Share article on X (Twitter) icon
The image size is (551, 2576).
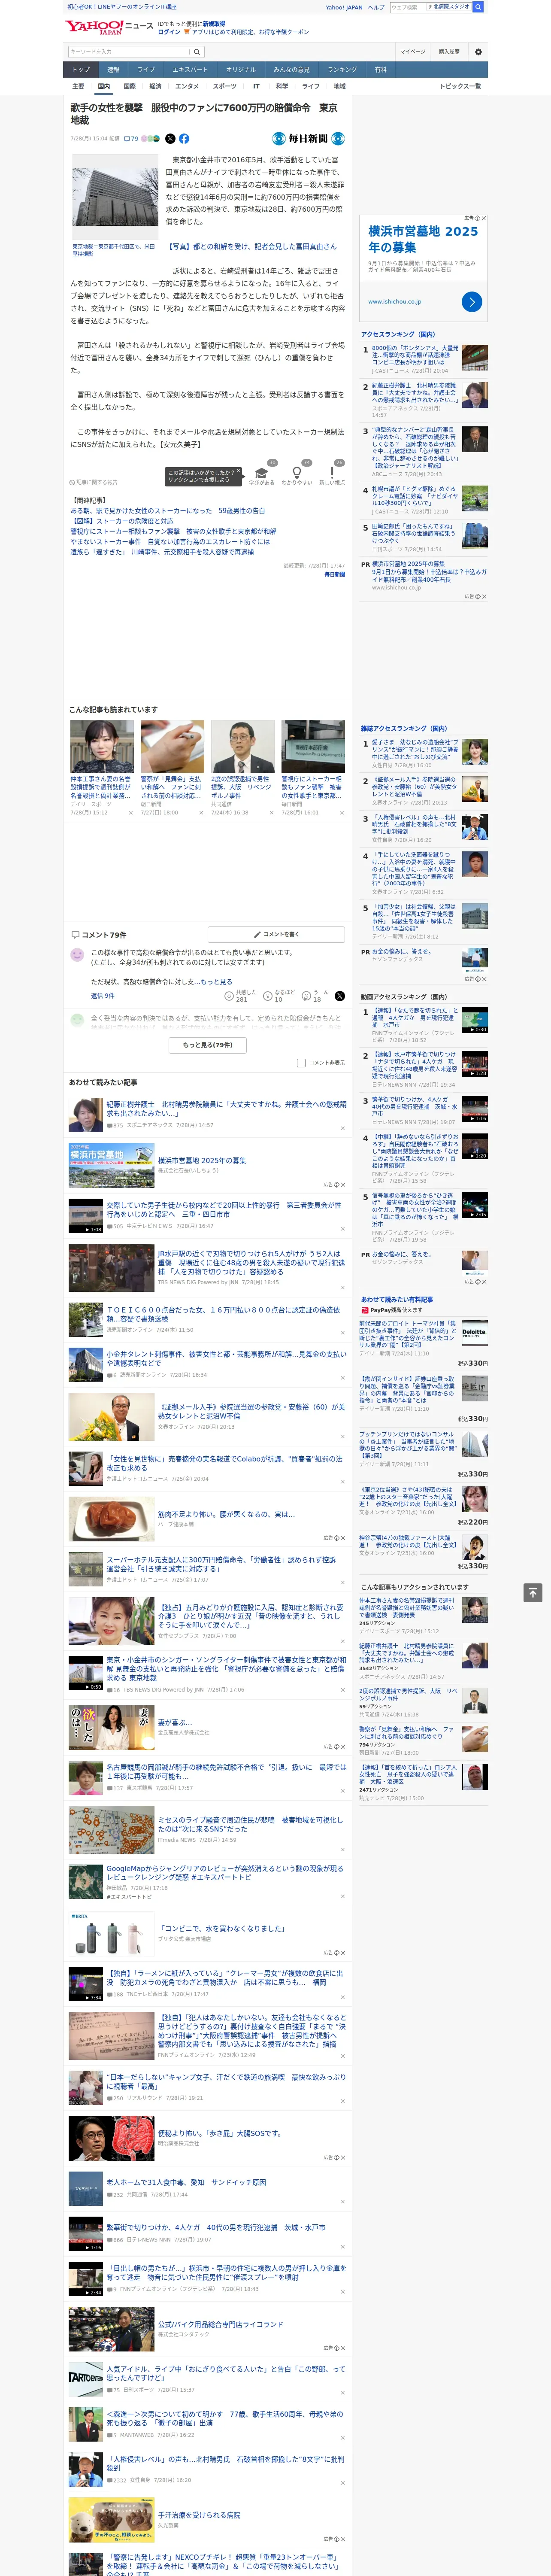170,139
